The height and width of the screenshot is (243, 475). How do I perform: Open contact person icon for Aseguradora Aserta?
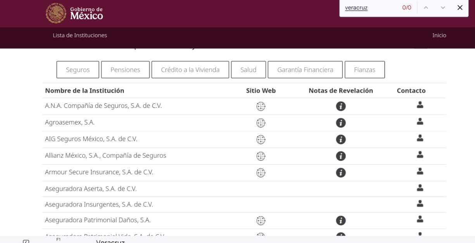coord(420,188)
